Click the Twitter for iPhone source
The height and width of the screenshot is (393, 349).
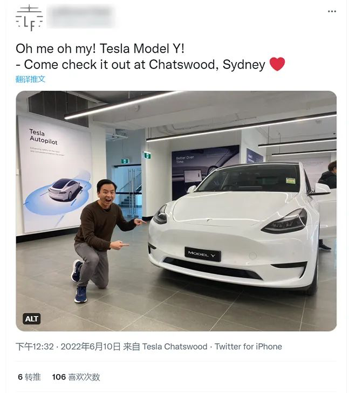(x=248, y=347)
